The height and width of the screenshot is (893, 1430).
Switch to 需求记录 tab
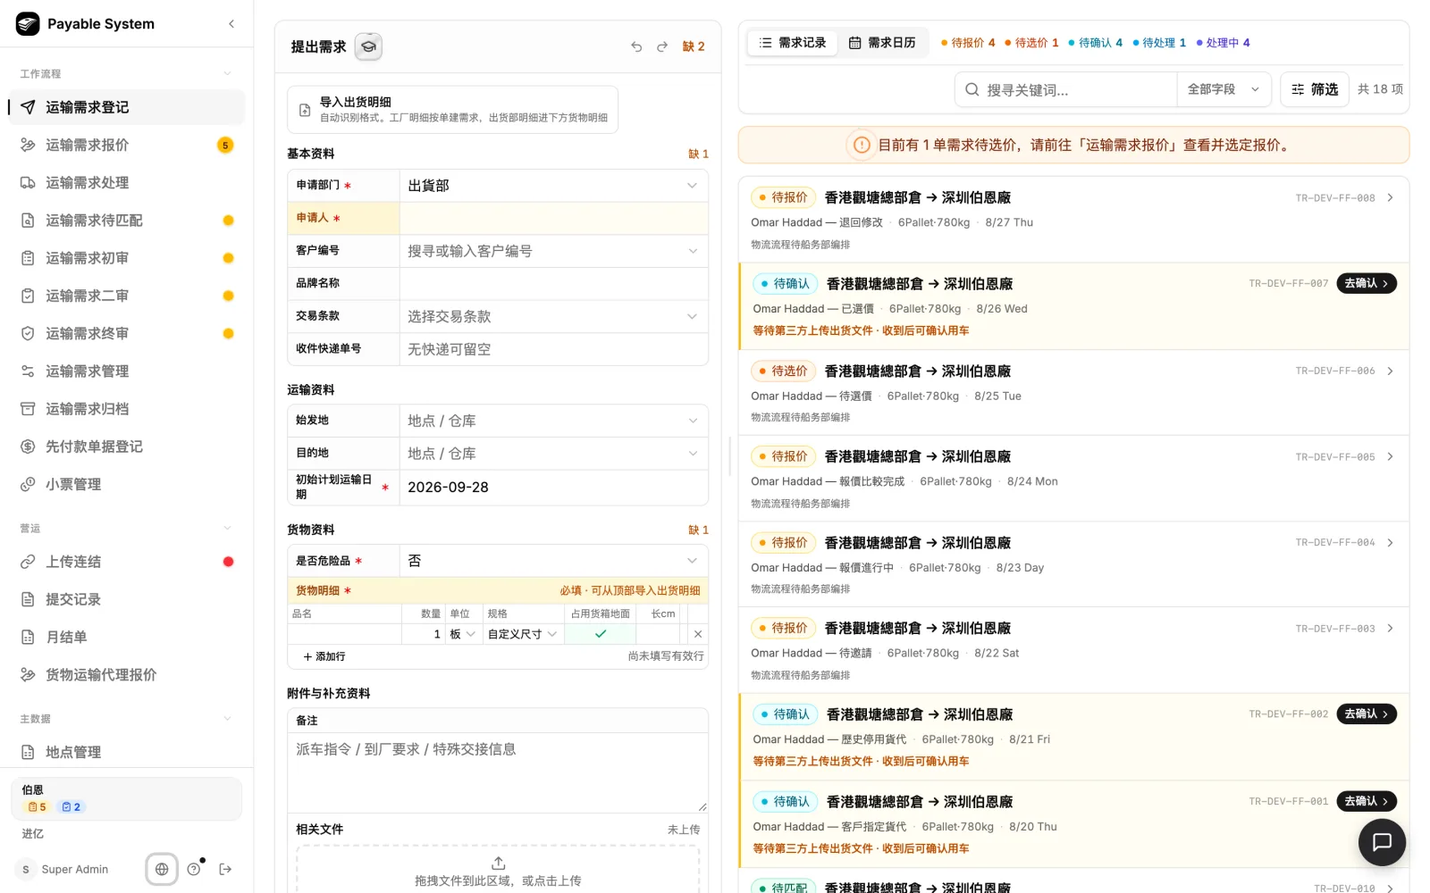793,43
